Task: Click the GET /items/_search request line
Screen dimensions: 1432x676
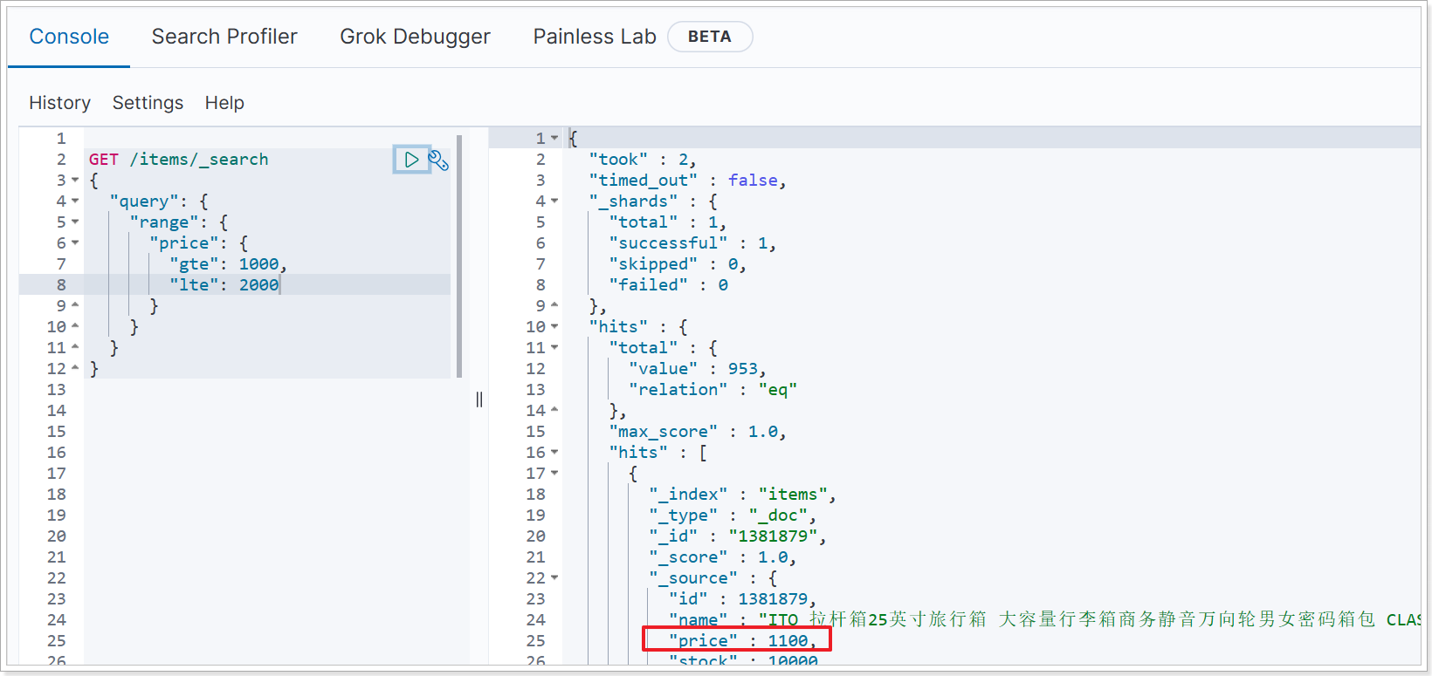Action: pyautogui.click(x=178, y=160)
